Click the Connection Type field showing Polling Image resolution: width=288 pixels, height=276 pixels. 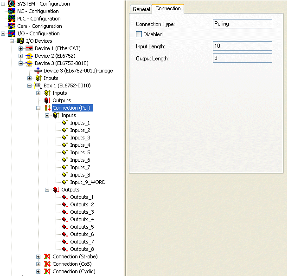243,24
